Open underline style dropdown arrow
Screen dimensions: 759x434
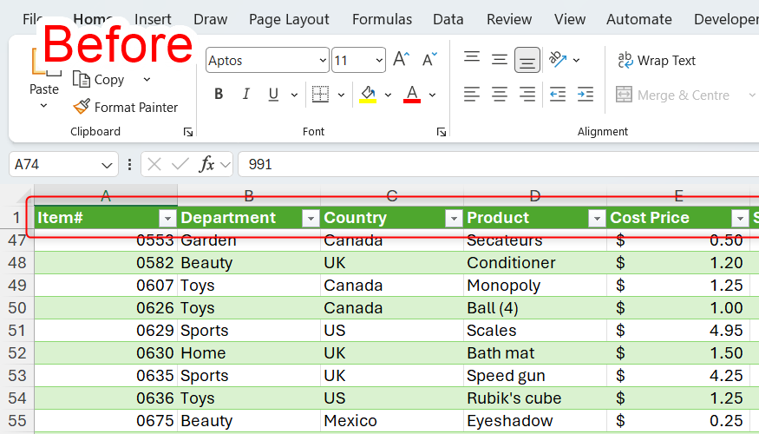(294, 95)
